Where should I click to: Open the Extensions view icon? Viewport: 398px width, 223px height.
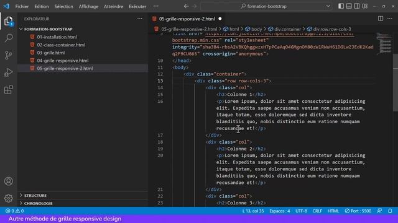[x=8, y=89]
